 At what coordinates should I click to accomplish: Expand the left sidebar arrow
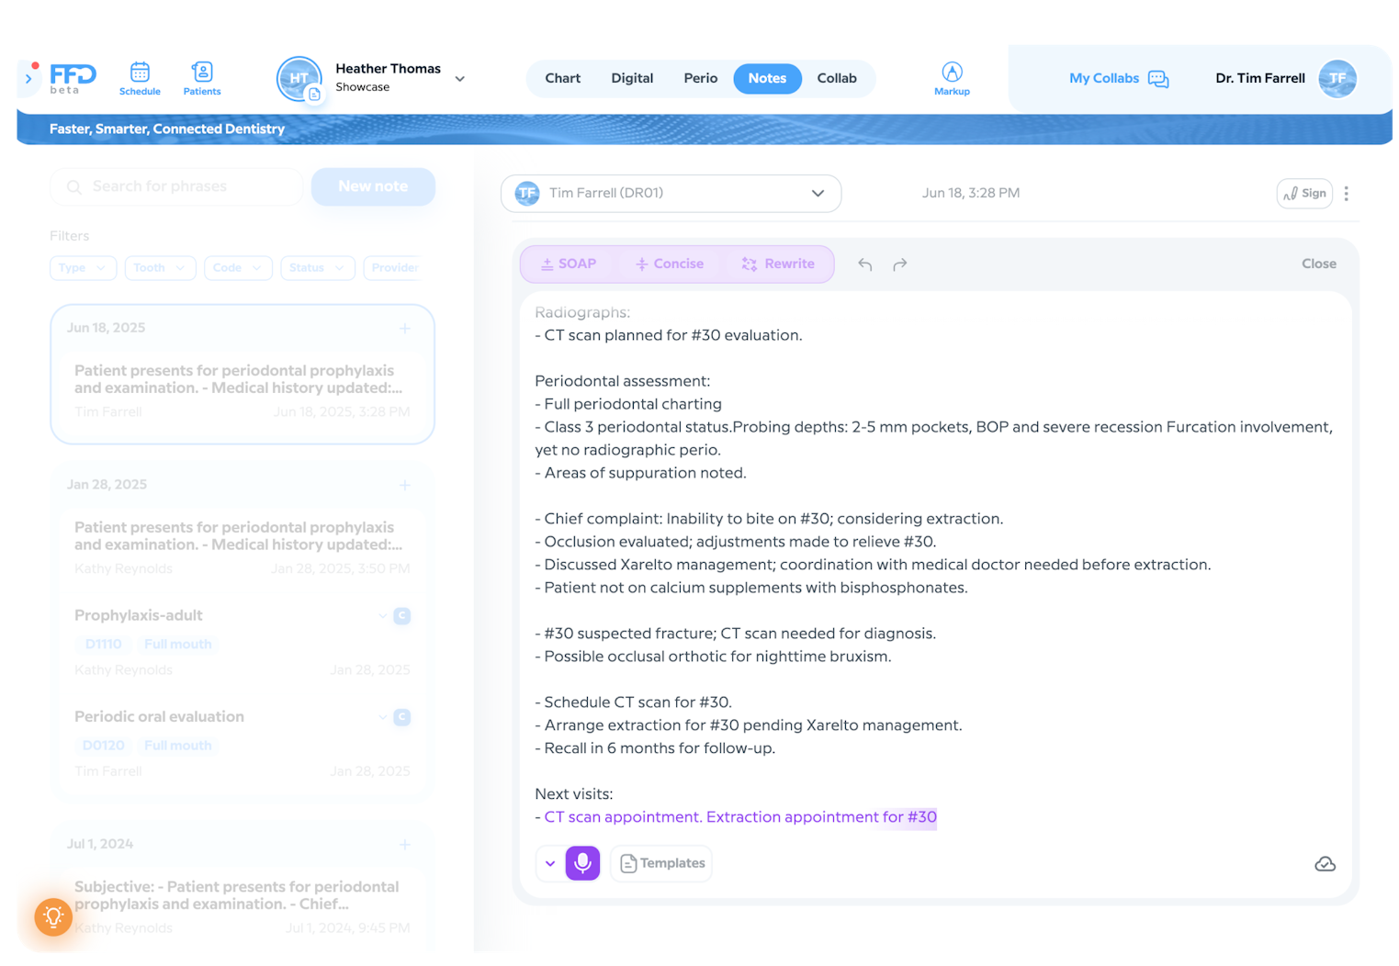28,79
